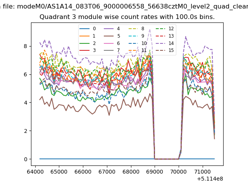
Task: Click the y-axis tick label 8
Action: point(26,46)
